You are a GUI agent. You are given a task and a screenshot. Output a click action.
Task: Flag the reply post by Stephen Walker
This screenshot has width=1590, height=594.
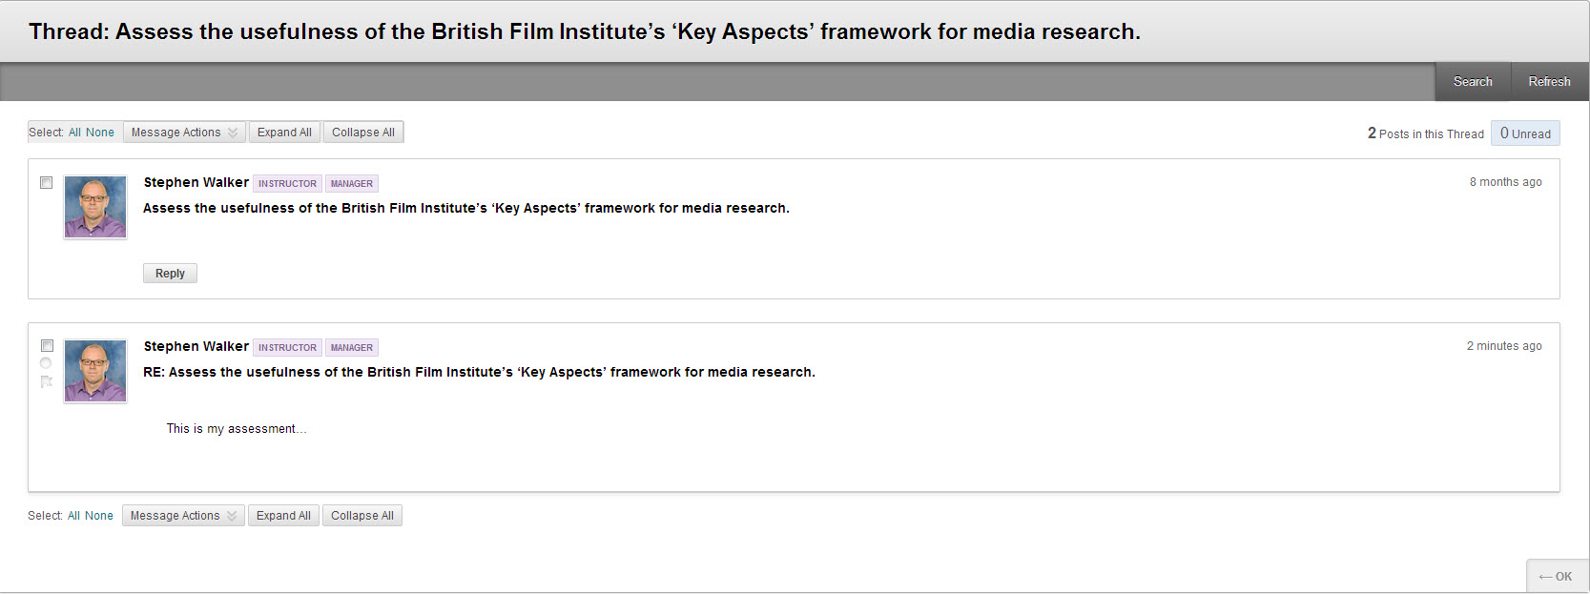point(46,381)
